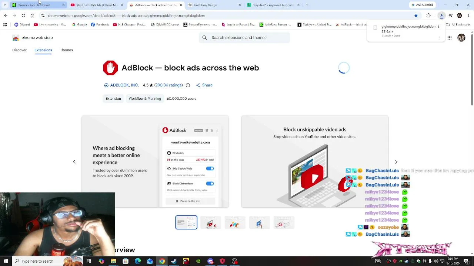This screenshot has width=474, height=266.
Task: Open the Chrome downloads icon
Action: point(441,16)
